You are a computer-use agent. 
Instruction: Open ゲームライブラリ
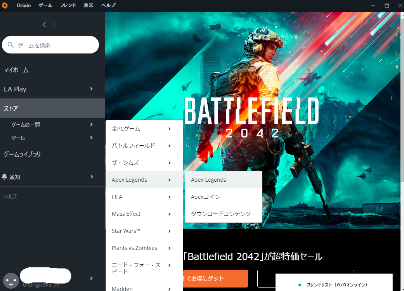tap(22, 154)
